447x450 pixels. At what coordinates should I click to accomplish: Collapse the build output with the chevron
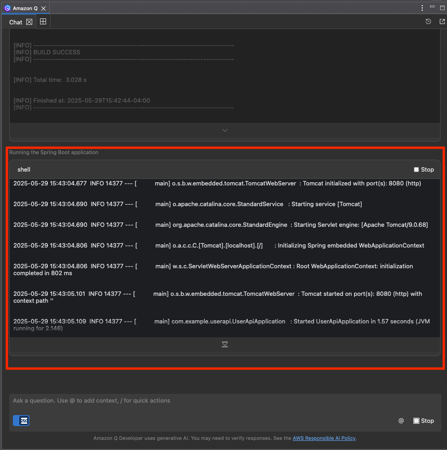point(225,130)
